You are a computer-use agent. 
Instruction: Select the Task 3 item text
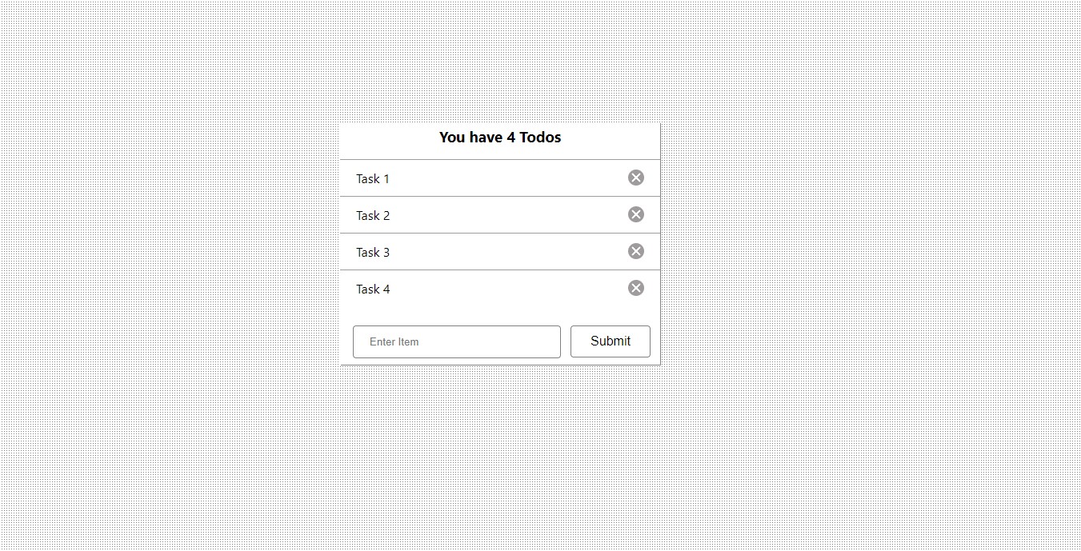(373, 252)
